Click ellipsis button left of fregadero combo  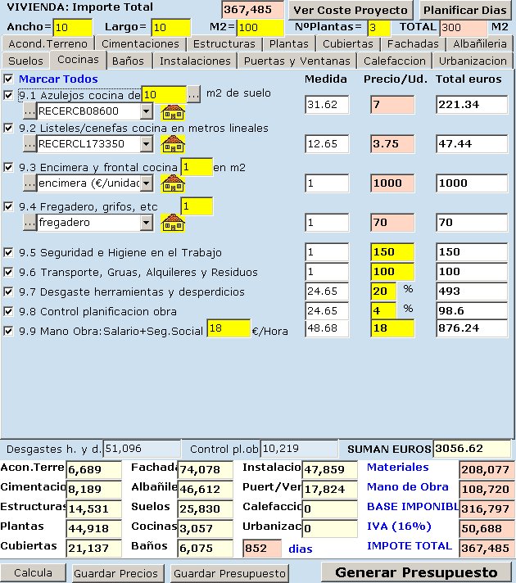[29, 223]
